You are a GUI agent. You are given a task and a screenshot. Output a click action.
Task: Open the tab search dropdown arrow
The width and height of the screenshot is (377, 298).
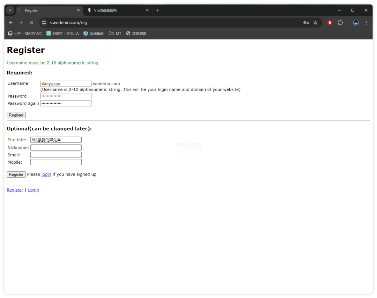click(10, 10)
